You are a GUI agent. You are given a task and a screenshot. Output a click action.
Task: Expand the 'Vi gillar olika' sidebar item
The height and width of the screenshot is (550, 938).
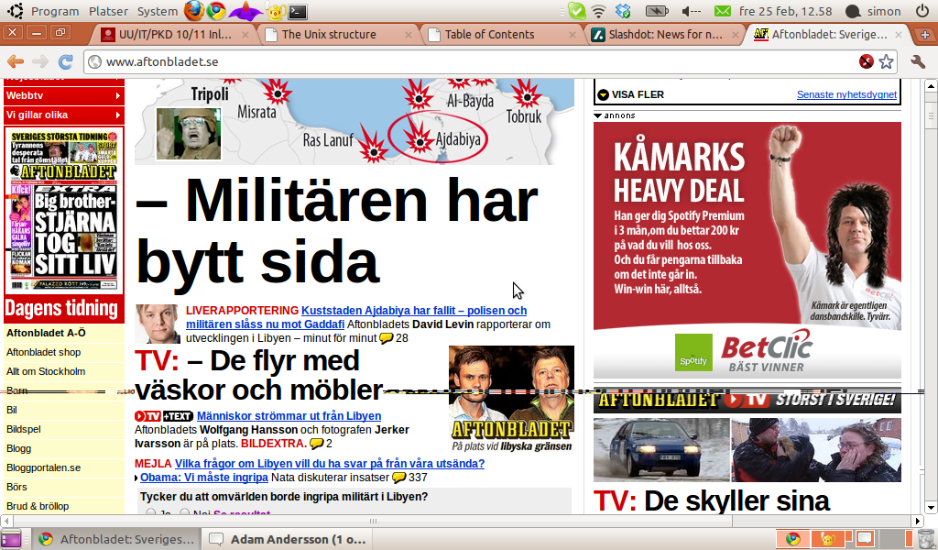[62, 115]
